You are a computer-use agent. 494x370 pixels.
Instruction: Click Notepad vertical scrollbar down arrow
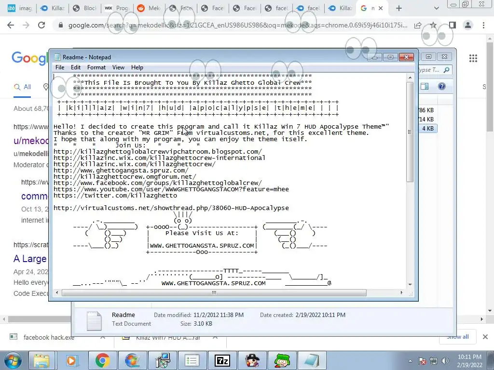[410, 284]
